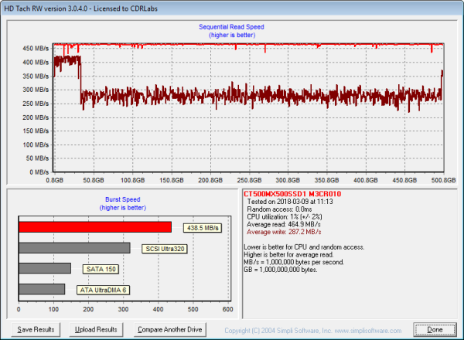
Task: Click the SATA 150 label box
Action: pos(100,269)
